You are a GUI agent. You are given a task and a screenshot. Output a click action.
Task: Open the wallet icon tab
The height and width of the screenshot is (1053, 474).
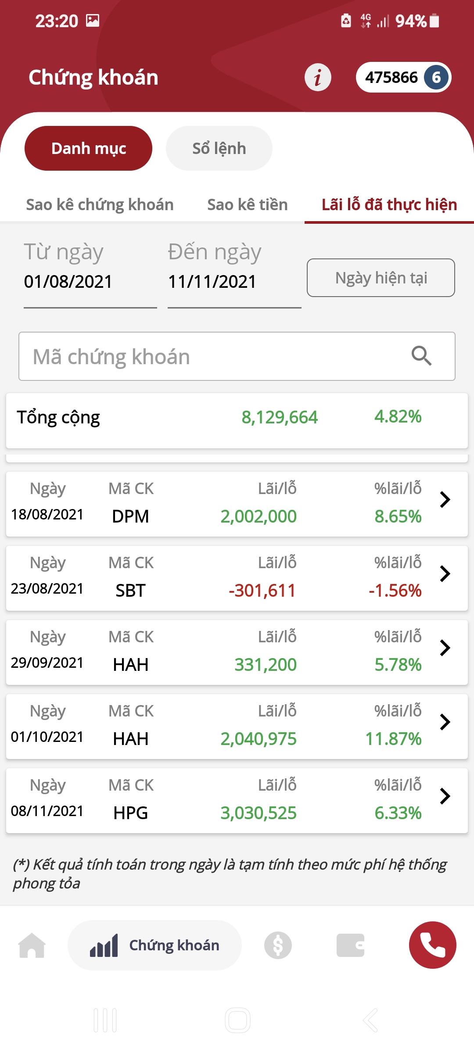tap(350, 946)
